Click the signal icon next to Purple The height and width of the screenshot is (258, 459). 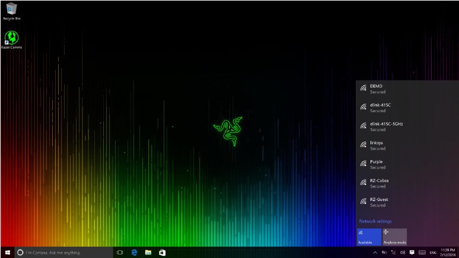pos(364,164)
